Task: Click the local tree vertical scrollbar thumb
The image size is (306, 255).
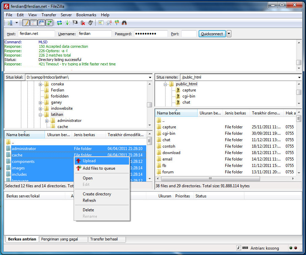Action: pos(150,105)
